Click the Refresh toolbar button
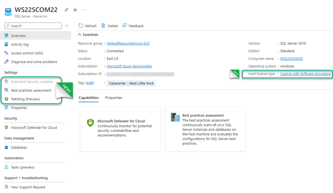333x193 pixels. pyautogui.click(x=88, y=26)
